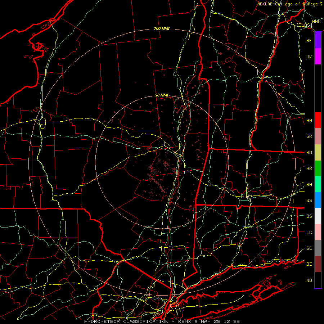324x324 pixels.
Task: Click the RA light green legend swatch
Action: coord(318,184)
